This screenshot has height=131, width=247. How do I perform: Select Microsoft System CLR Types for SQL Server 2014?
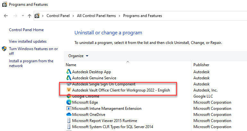(x=113, y=127)
